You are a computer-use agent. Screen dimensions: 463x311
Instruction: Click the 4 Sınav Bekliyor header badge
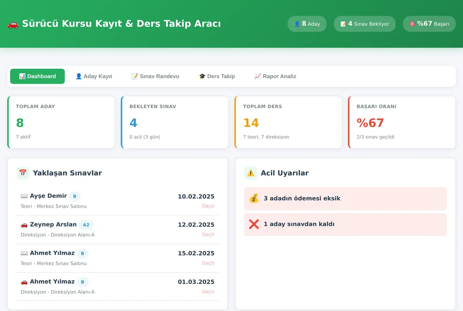coord(365,24)
